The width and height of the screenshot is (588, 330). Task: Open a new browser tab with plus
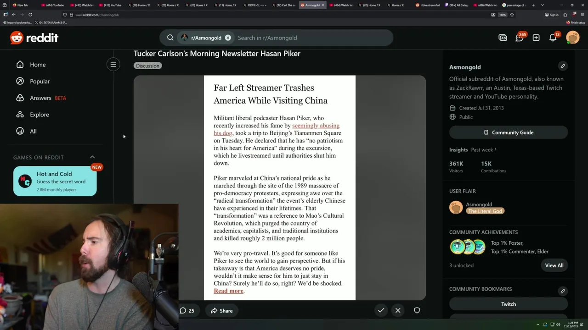point(533,5)
